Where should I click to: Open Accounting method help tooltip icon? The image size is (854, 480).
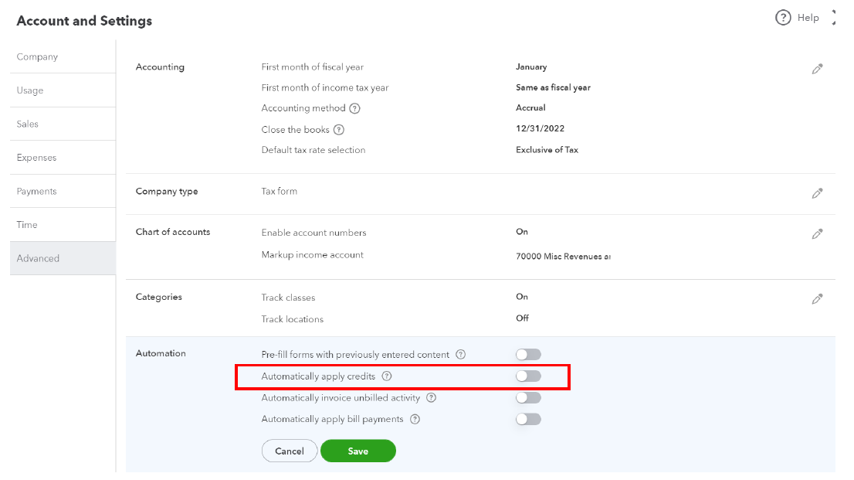tap(354, 108)
